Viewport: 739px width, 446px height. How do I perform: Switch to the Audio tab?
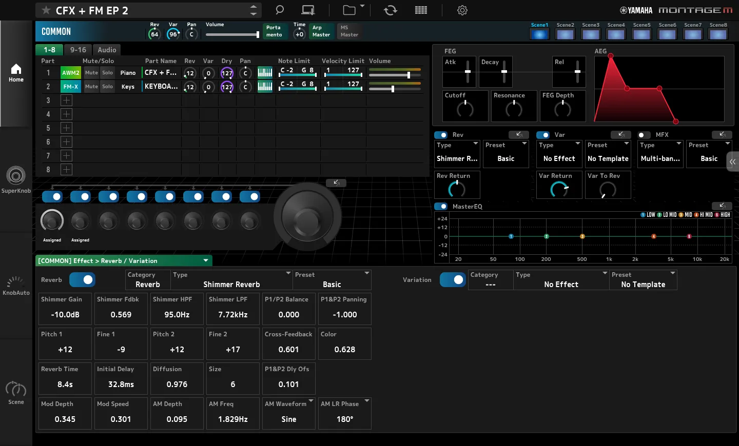[107, 50]
